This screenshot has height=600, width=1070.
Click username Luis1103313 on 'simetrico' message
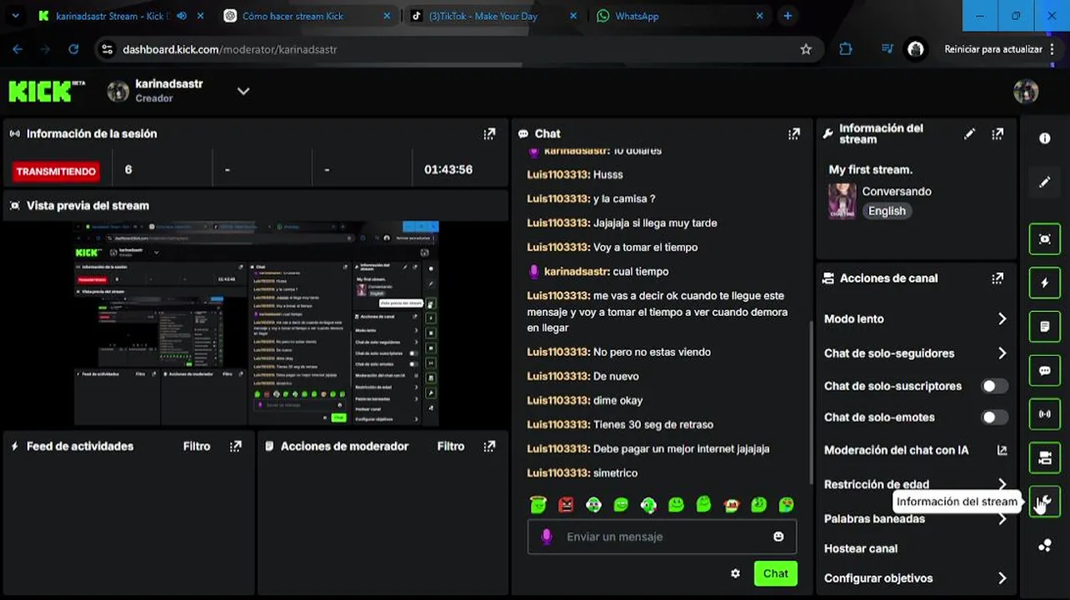pos(558,472)
